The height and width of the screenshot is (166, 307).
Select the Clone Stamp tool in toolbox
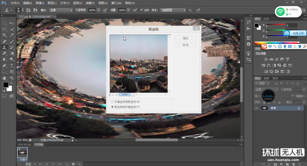[5, 47]
